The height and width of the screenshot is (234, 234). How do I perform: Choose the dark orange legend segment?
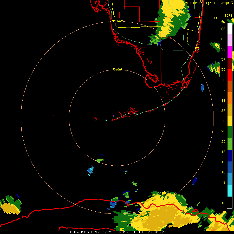pyautogui.click(x=230, y=86)
